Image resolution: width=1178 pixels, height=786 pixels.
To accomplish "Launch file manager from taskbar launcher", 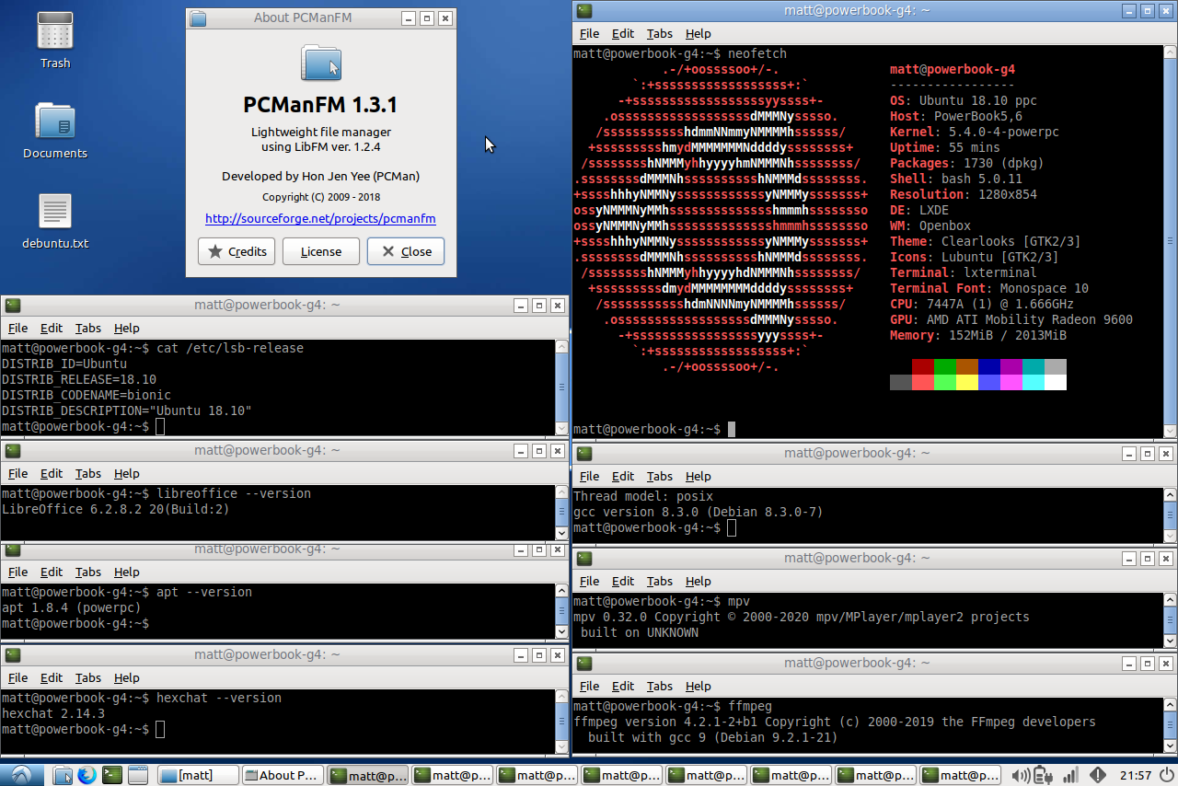I will [63, 775].
